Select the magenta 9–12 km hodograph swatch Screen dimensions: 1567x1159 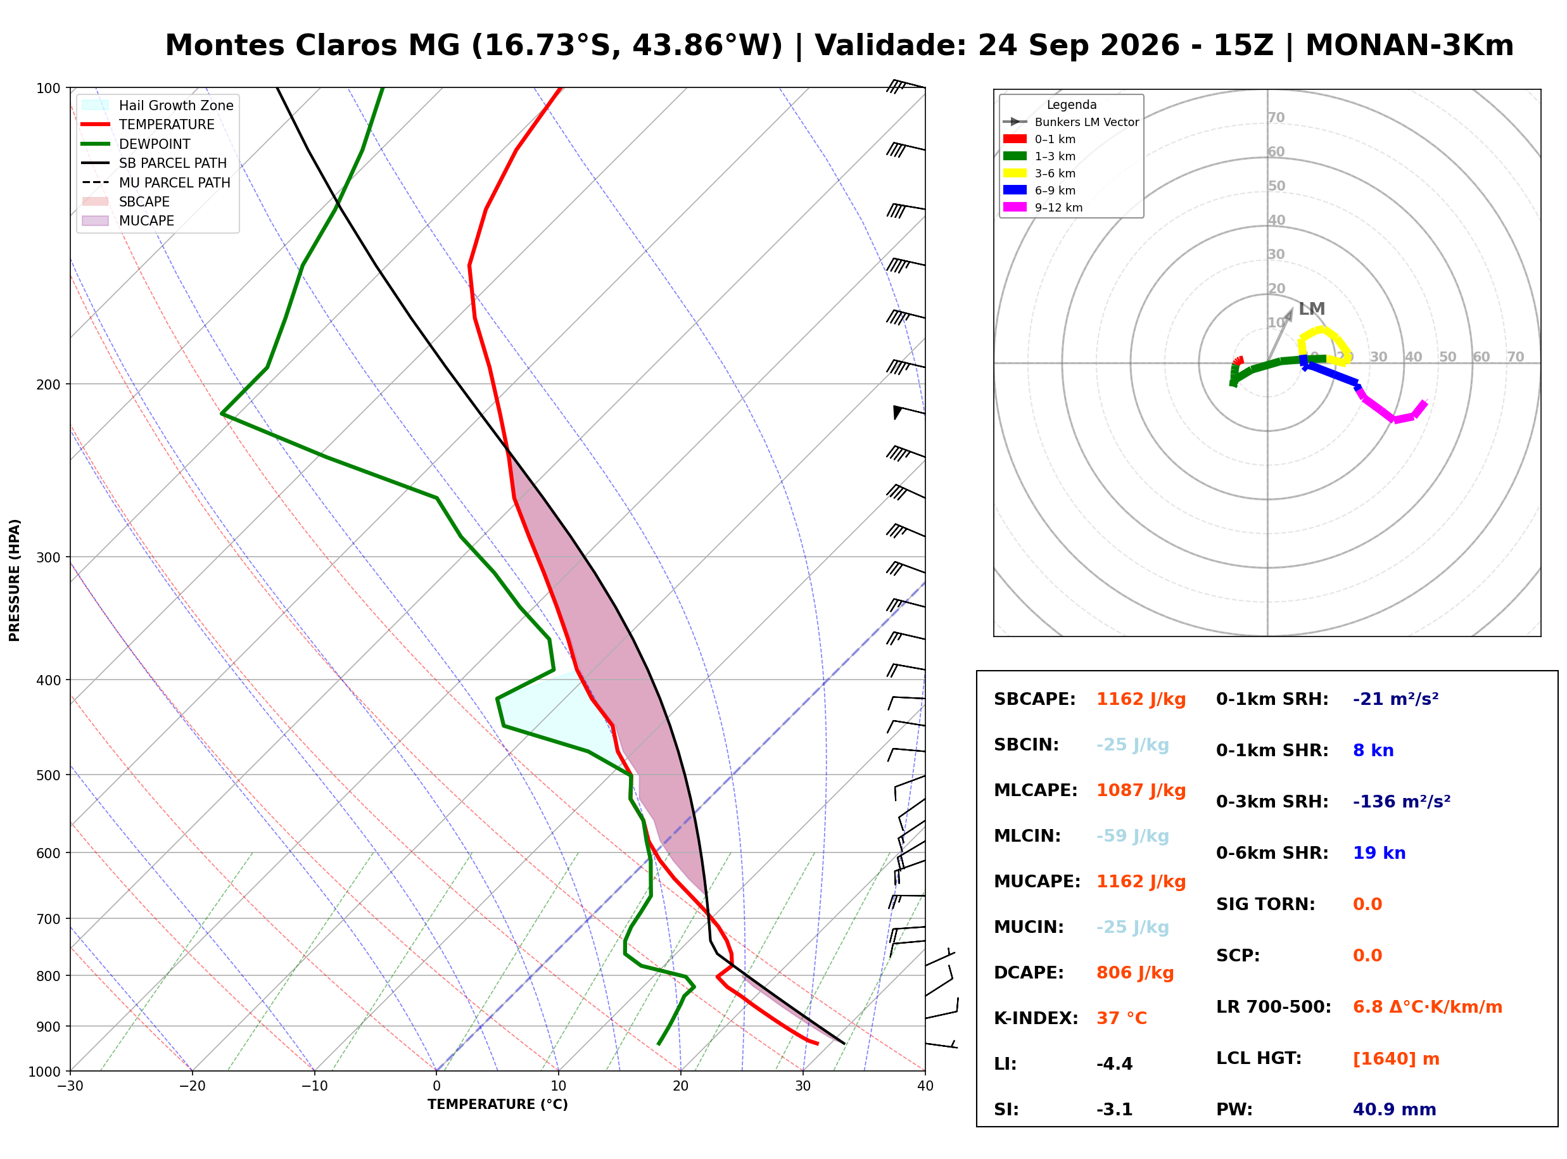pyautogui.click(x=1015, y=207)
